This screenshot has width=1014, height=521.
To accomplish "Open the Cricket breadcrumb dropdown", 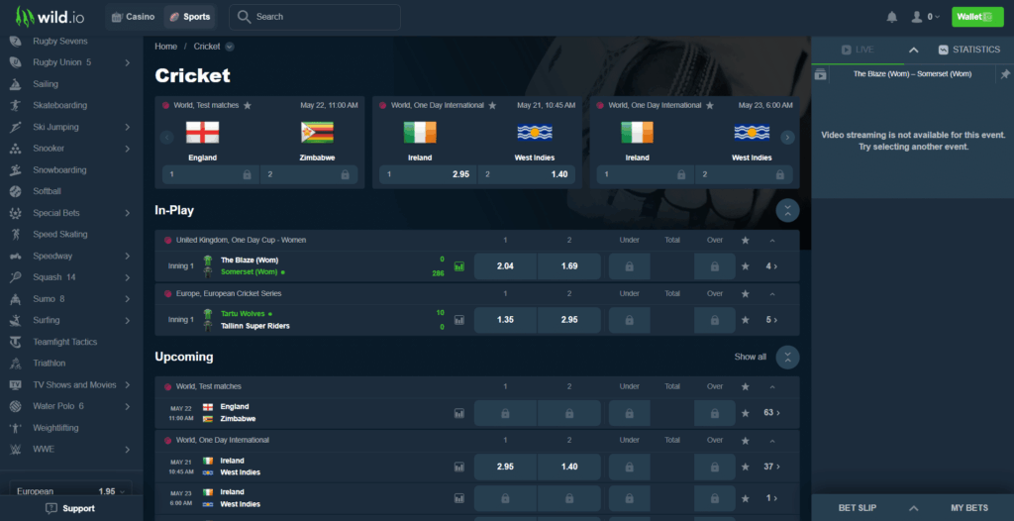I will (230, 47).
